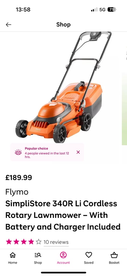This screenshot has width=127, height=276.
Task: Tap the lawnmower product image
Action: [63, 87]
